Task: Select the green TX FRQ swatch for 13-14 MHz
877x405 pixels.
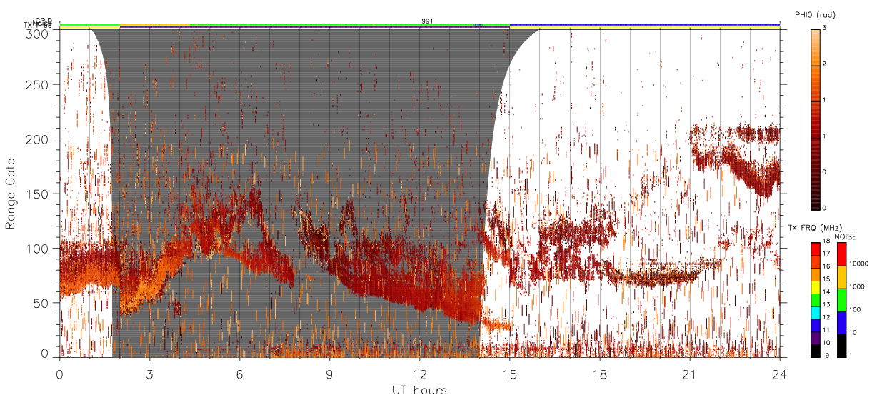Action: [x=816, y=300]
